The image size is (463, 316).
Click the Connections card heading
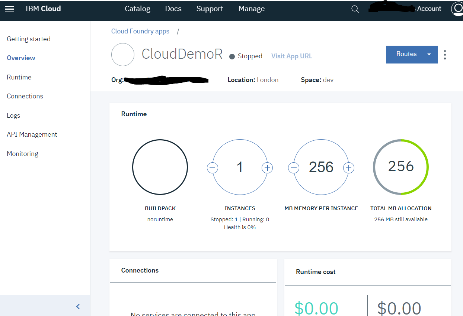coord(140,270)
